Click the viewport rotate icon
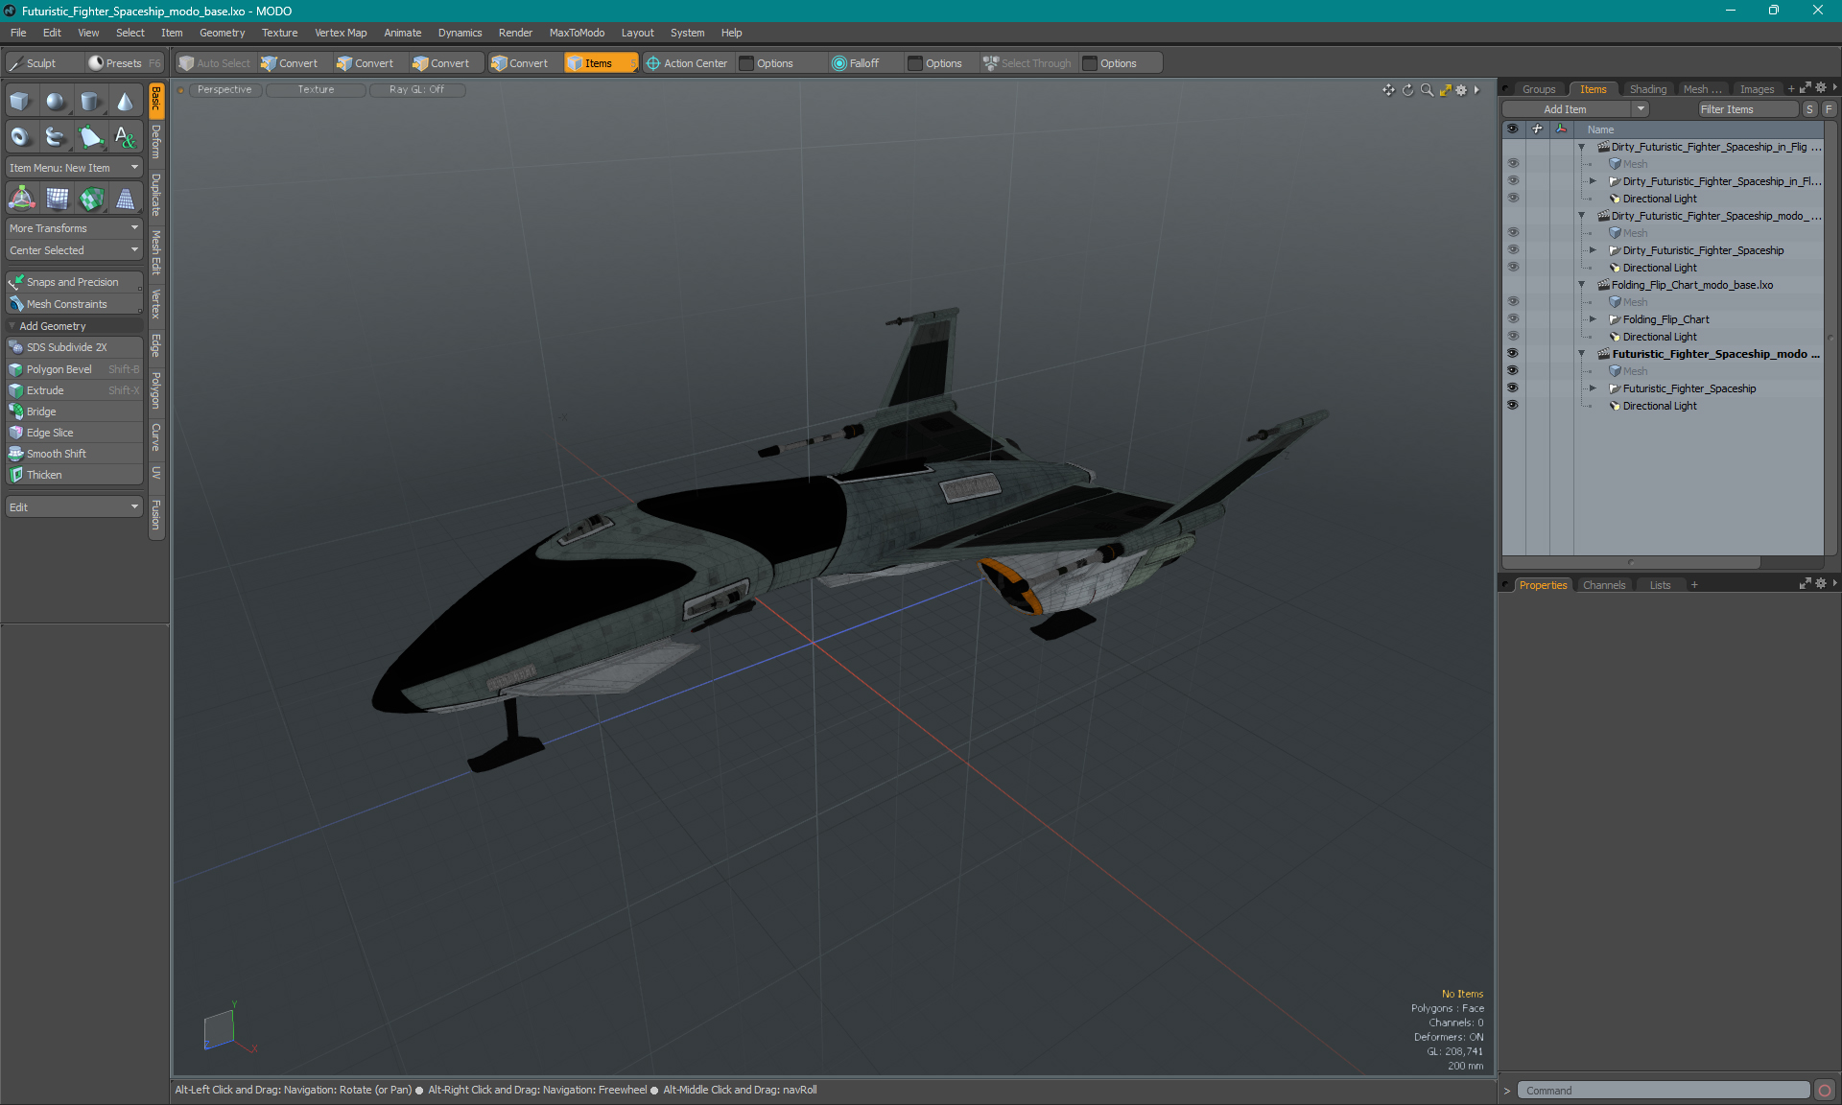 1407,89
